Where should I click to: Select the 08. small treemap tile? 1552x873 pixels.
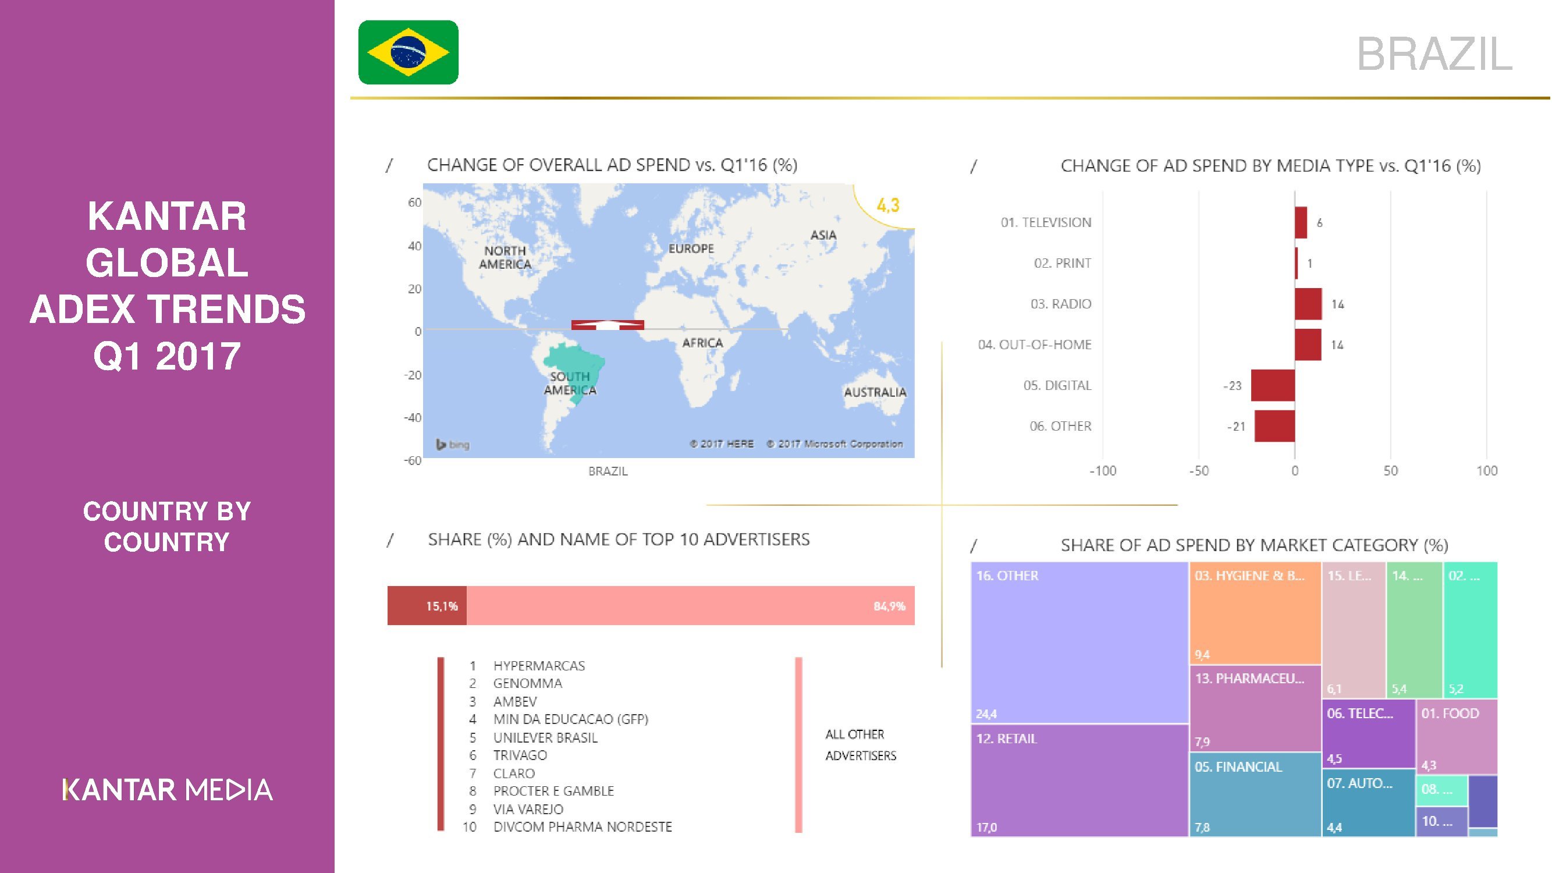tap(1441, 790)
